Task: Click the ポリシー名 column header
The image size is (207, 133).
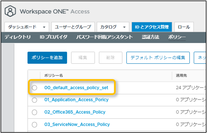Action: 54,75
